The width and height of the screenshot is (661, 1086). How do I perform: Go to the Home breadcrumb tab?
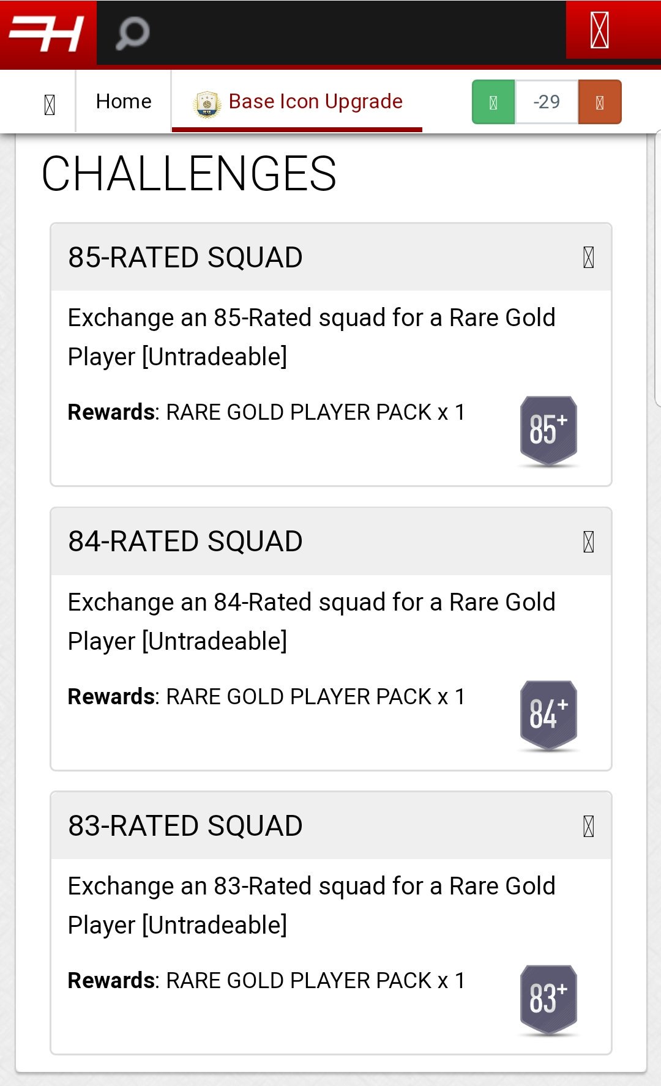tap(124, 102)
